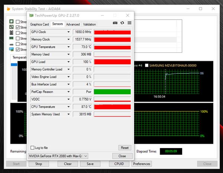
Task: Click the GPU Temperature value field
Action: click(82, 47)
